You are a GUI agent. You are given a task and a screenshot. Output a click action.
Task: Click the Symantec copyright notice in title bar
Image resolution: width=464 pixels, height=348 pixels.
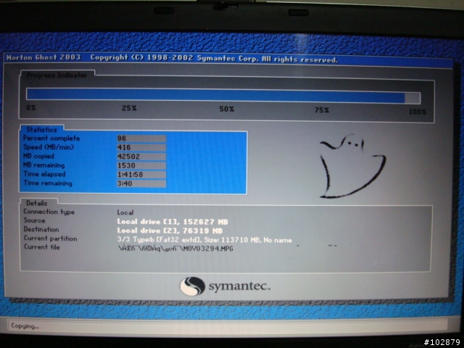[214, 59]
